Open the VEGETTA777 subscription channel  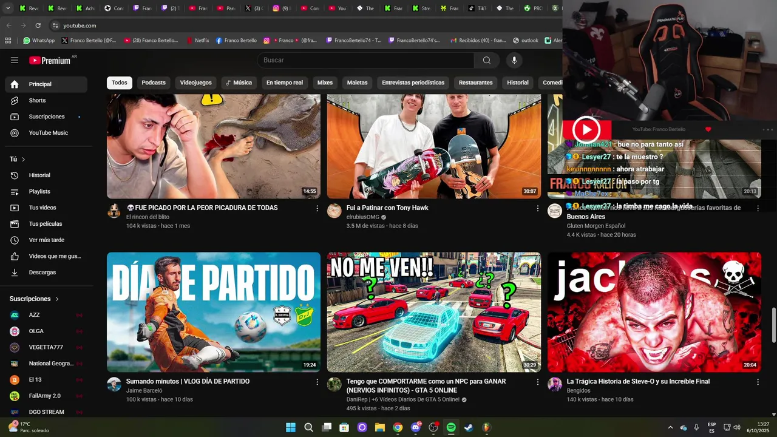point(46,347)
